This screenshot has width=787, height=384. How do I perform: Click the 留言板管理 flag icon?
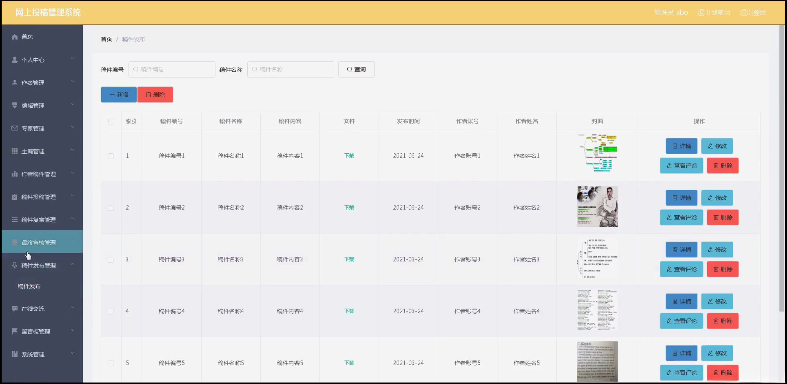coord(14,331)
